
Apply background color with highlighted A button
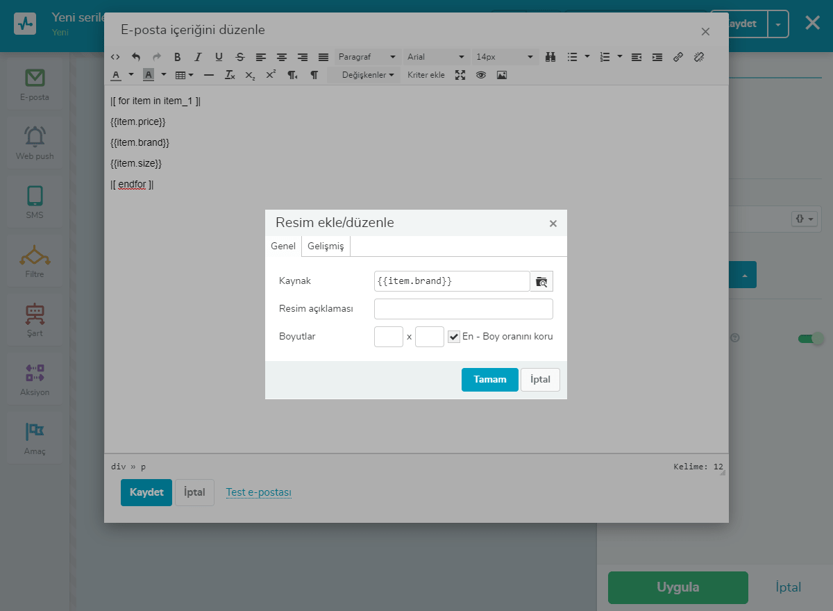[149, 75]
